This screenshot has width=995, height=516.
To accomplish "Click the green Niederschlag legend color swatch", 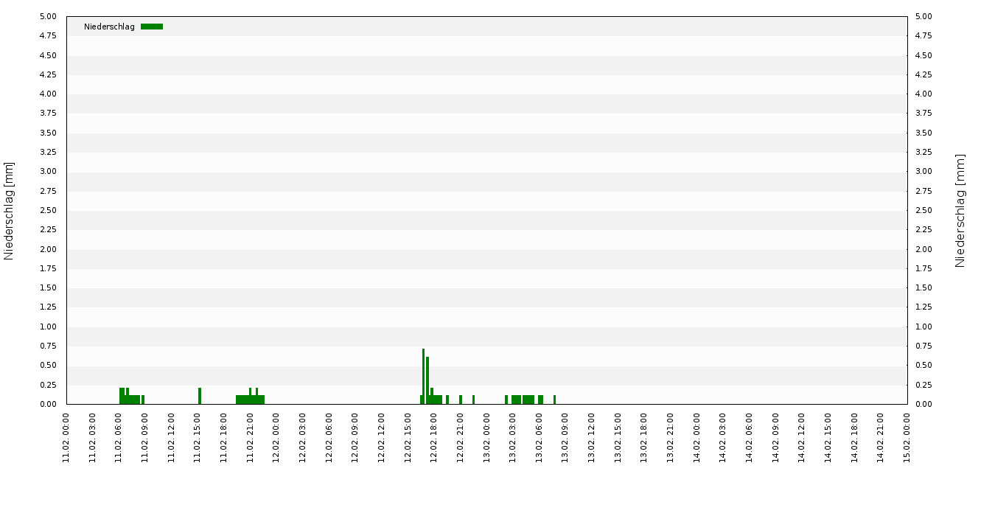I will pos(152,27).
